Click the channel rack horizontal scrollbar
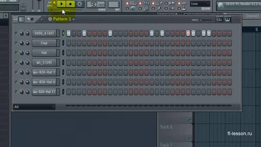Image resolution: width=261 pixels, height=147 pixels. (x=148, y=106)
